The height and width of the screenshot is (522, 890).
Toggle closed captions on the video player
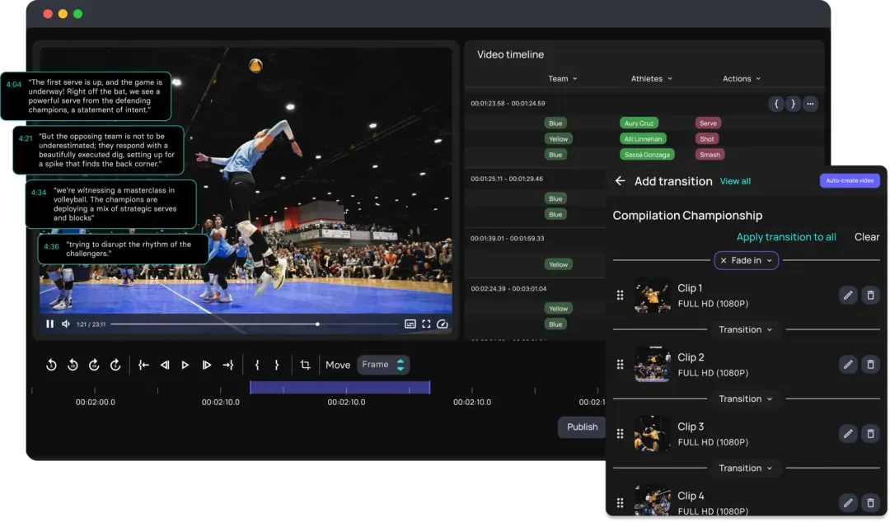coord(410,324)
